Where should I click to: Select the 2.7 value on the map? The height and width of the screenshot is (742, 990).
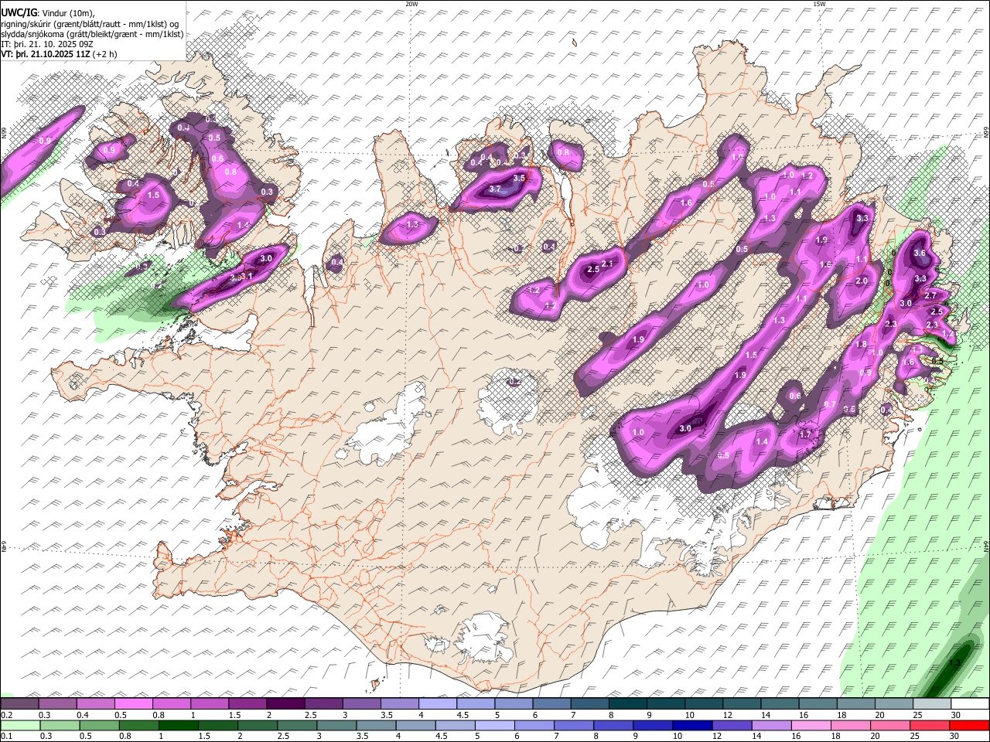[x=931, y=295]
